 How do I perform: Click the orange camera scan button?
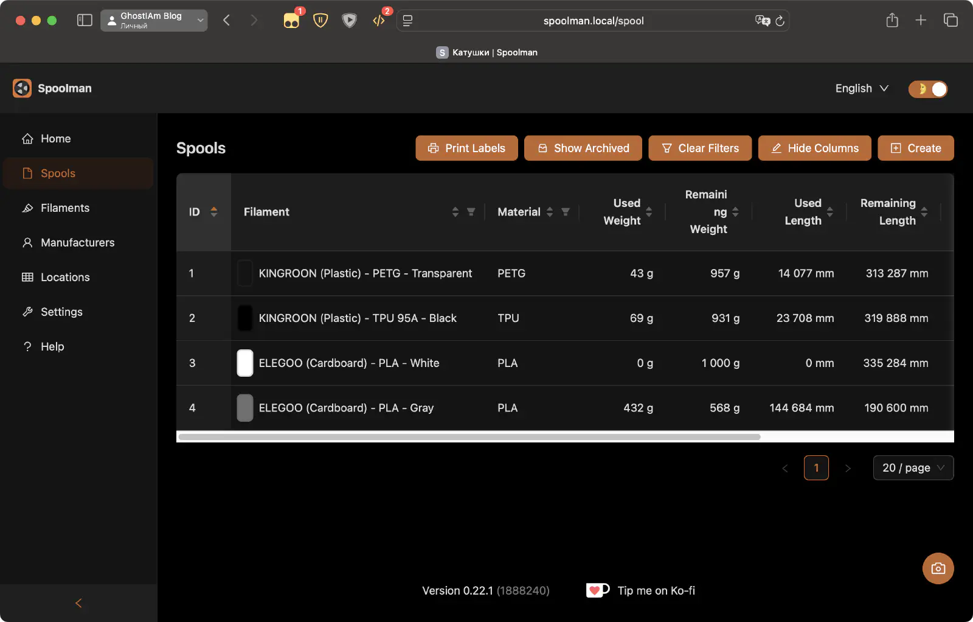pos(938,568)
